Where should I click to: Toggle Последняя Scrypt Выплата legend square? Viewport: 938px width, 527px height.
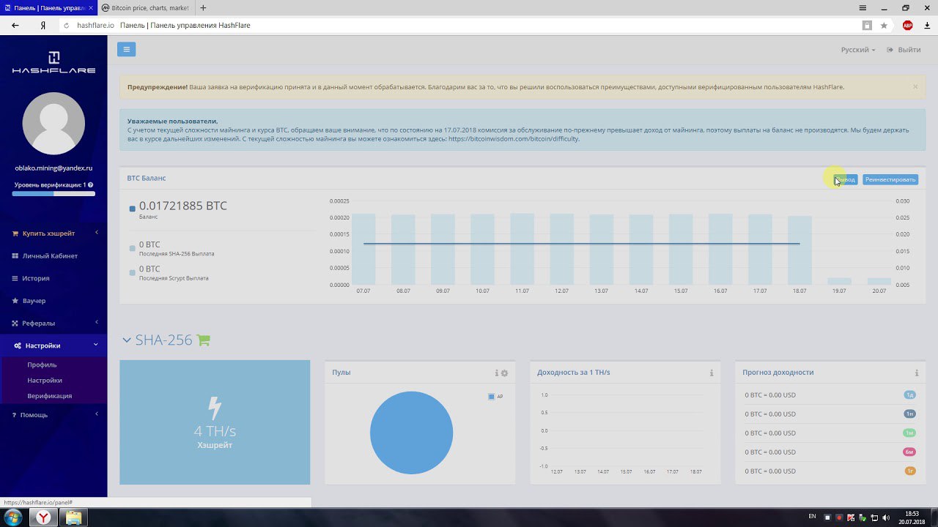point(132,272)
